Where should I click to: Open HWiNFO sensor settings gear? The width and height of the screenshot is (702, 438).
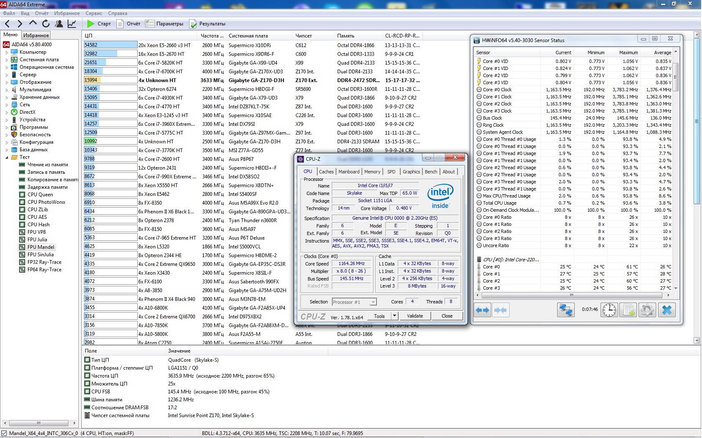[647, 310]
